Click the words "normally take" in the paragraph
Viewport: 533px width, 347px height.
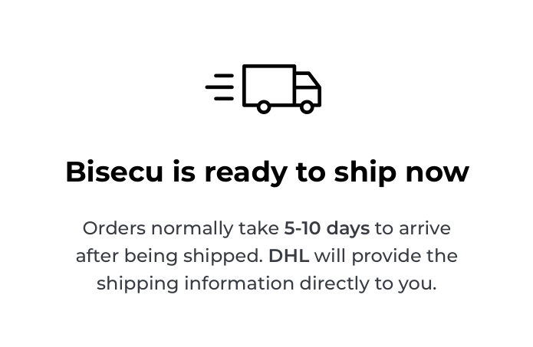(x=215, y=228)
